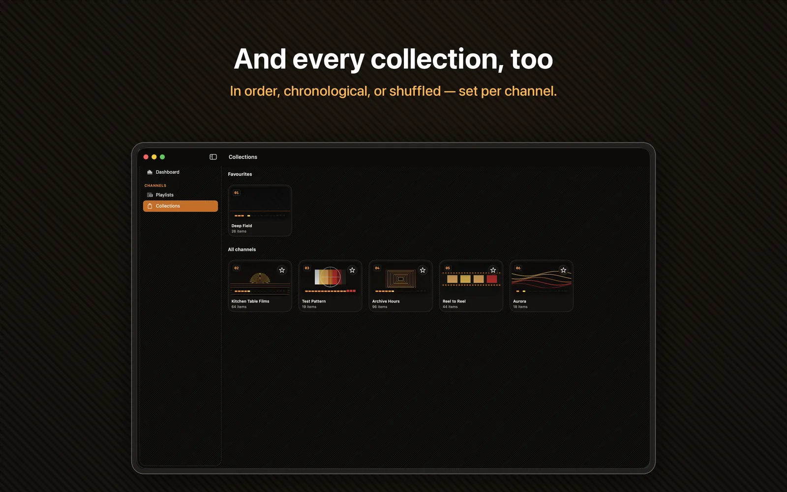Viewport: 787px width, 492px height.
Task: Open the Deep Field favourite card
Action: coord(260,211)
